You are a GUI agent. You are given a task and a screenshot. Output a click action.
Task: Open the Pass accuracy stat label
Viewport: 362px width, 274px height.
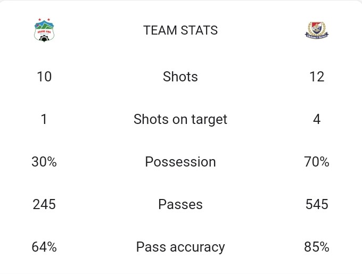(x=180, y=247)
